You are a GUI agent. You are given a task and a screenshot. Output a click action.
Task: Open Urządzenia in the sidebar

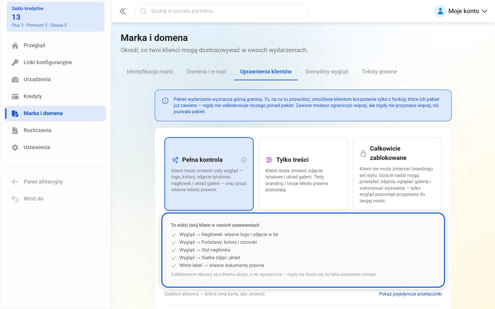55,79
